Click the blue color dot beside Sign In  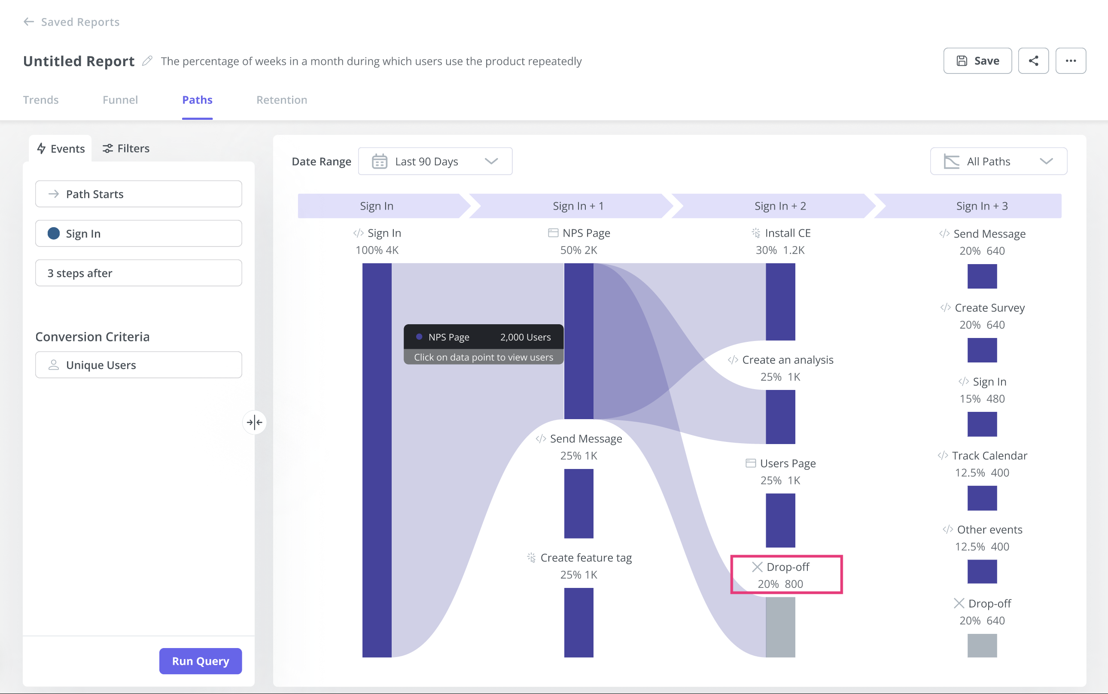(x=54, y=233)
